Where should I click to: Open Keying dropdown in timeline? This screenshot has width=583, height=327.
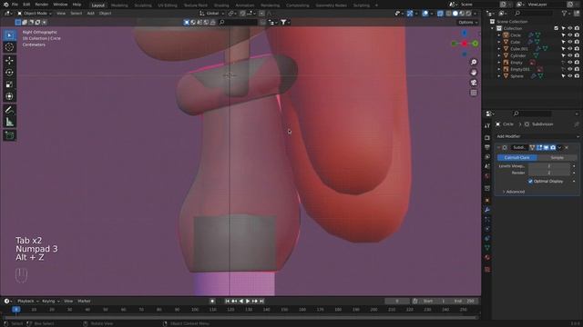point(50,301)
